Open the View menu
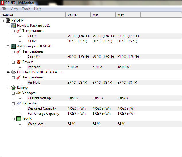This screenshot has width=182, height=157. click(x=14, y=9)
